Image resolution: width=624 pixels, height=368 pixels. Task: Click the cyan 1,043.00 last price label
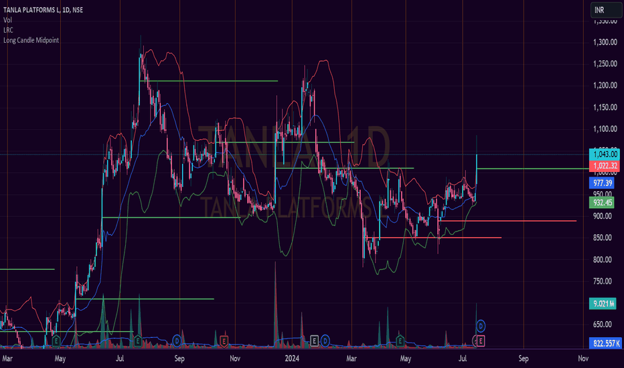604,154
